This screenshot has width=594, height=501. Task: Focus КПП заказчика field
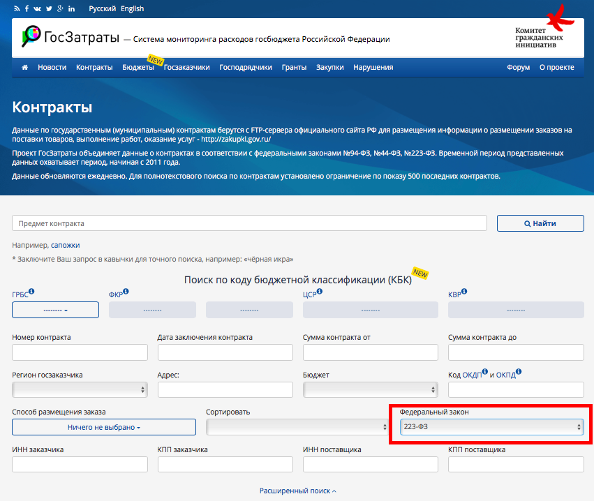(225, 464)
